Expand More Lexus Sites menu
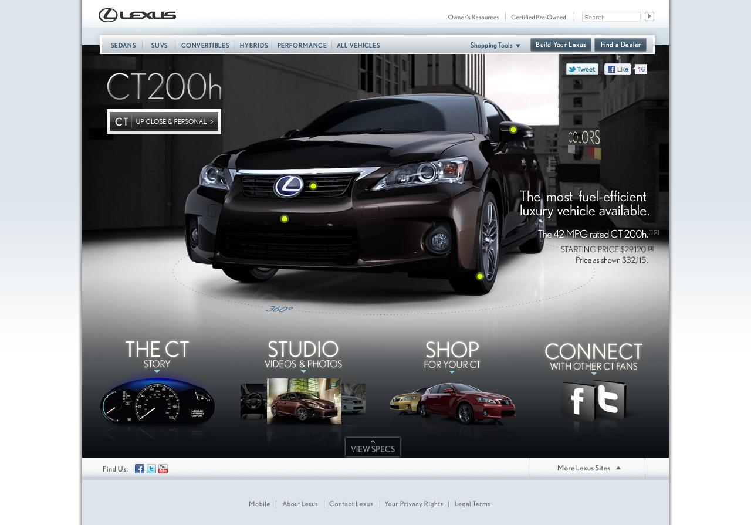Viewport: 751px width, 525px height. click(588, 468)
